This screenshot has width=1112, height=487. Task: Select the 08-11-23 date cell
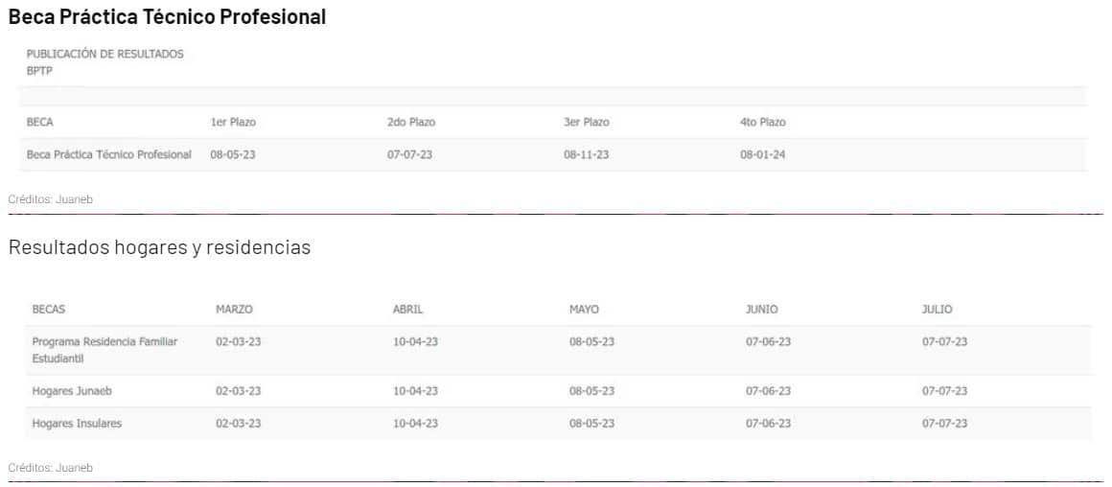point(587,154)
